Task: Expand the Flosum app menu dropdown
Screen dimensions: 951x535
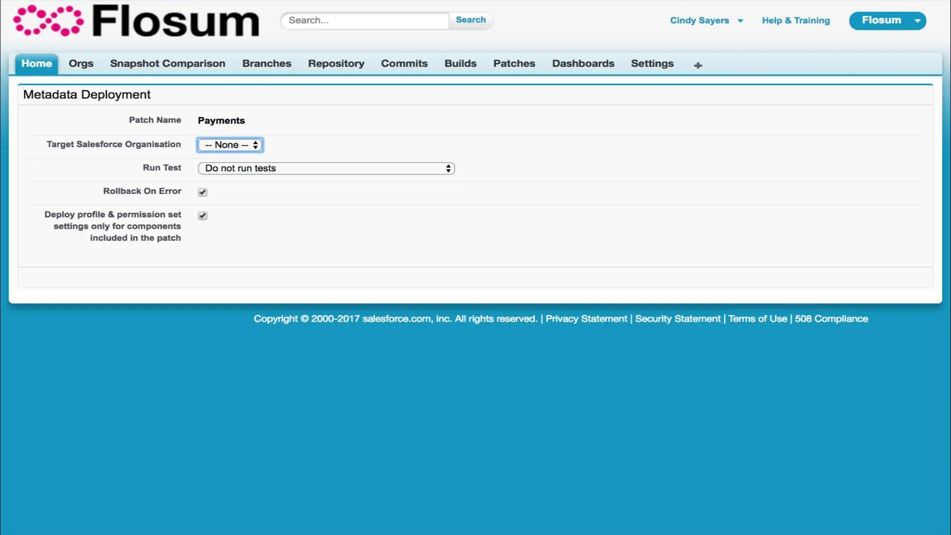Action: (917, 21)
